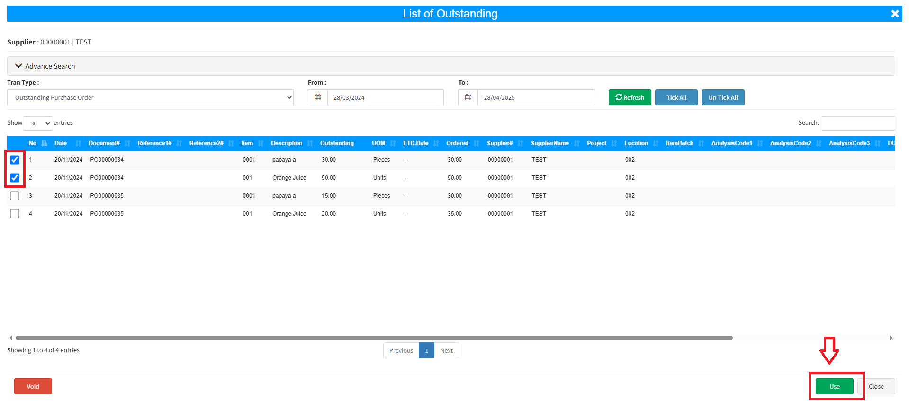Click sort arrows beside Description header
The width and height of the screenshot is (909, 401).
(310, 143)
